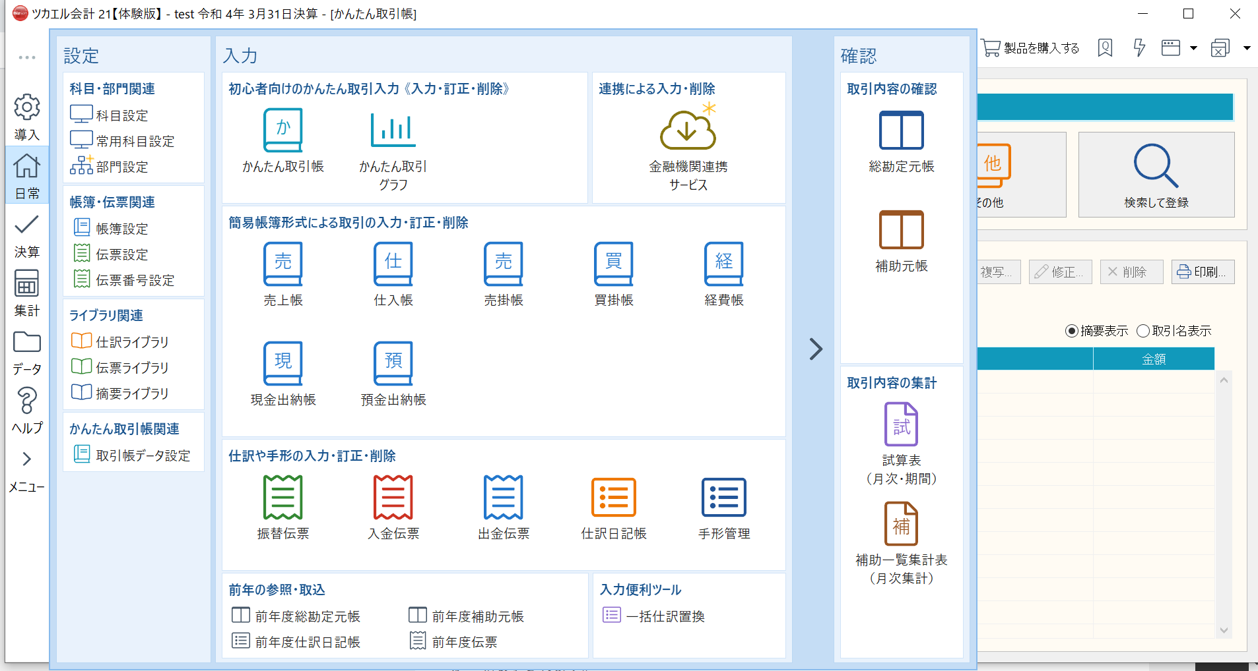Click the その他 category button
The width and height of the screenshot is (1258, 671).
1022,175
